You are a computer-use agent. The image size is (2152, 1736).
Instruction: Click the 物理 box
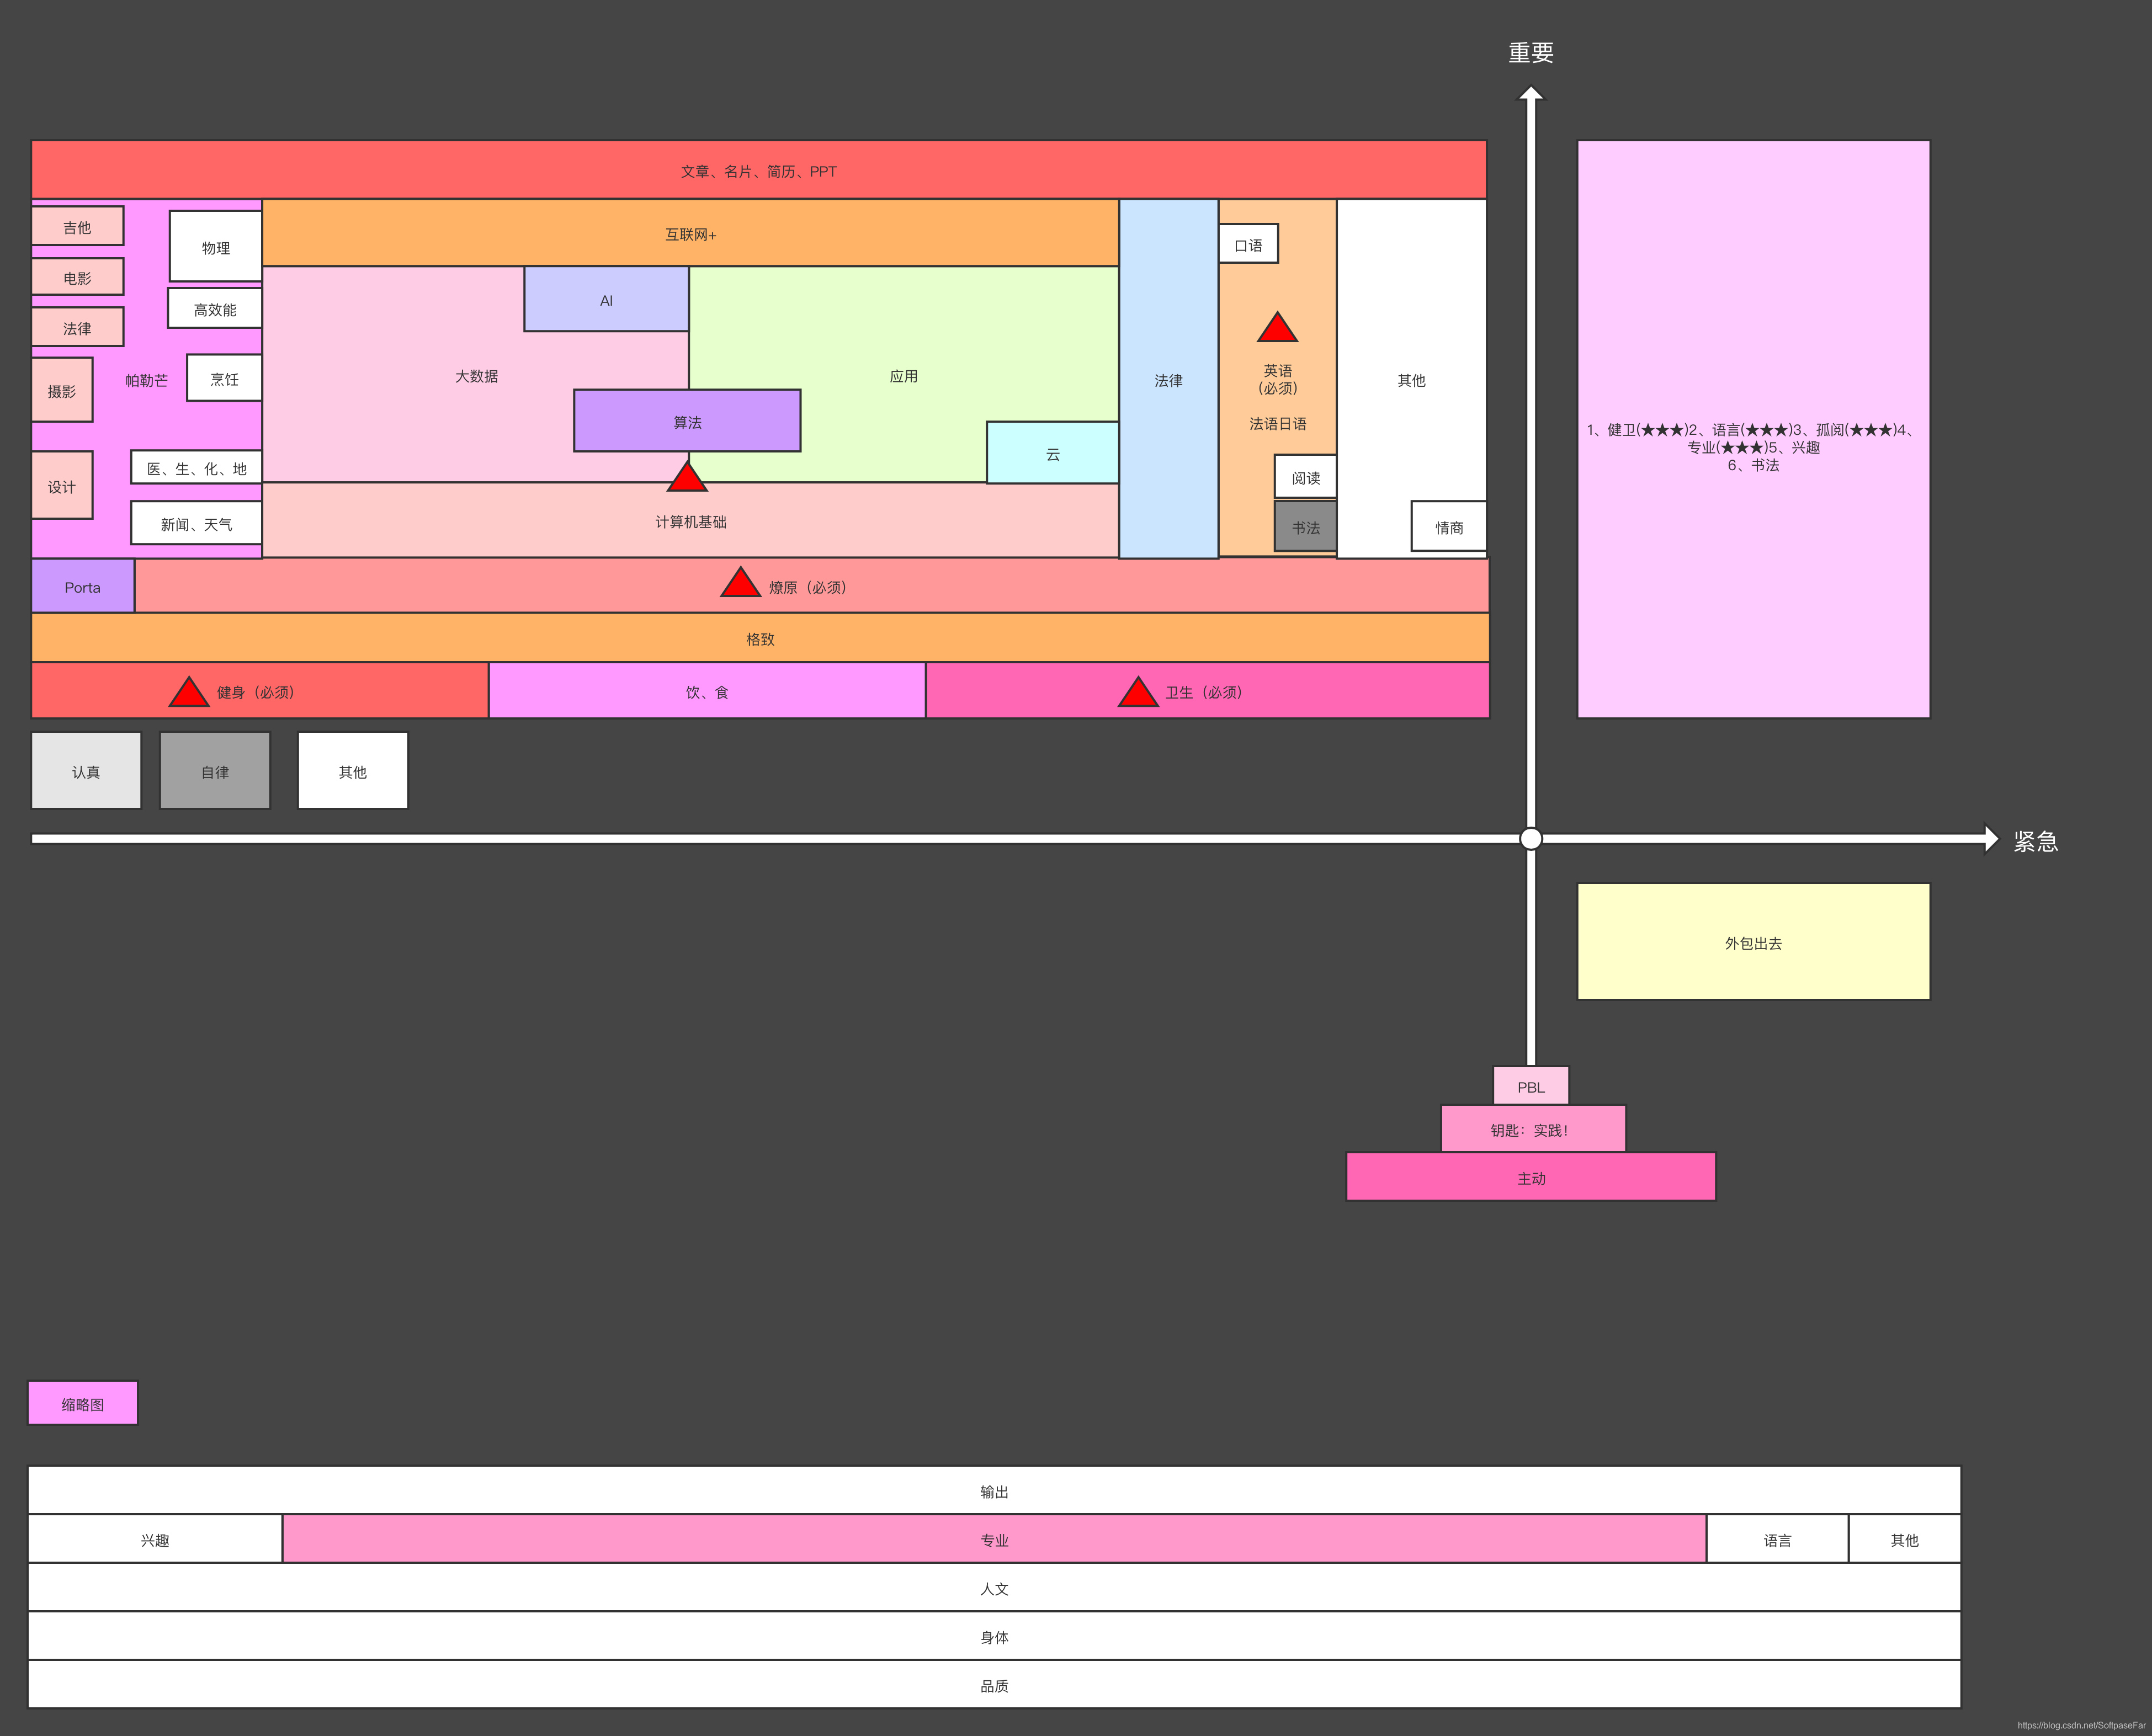pos(215,247)
